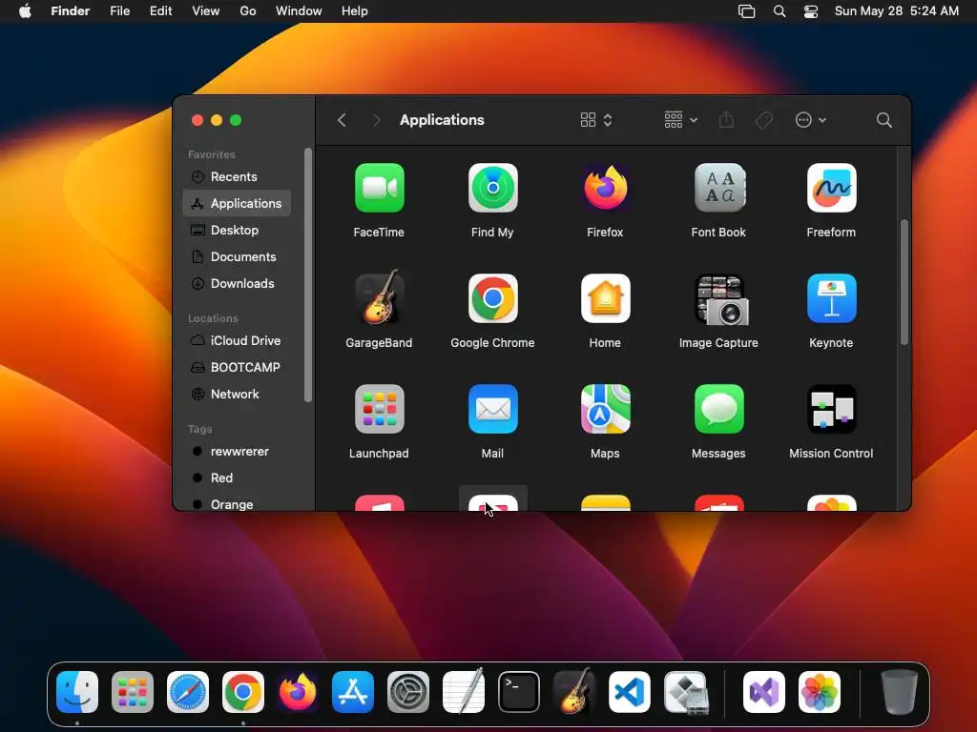Launch Terminal from the Dock
977x732 pixels.
click(519, 692)
